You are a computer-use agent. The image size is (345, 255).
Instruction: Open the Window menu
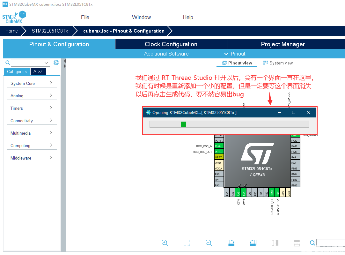point(141,18)
